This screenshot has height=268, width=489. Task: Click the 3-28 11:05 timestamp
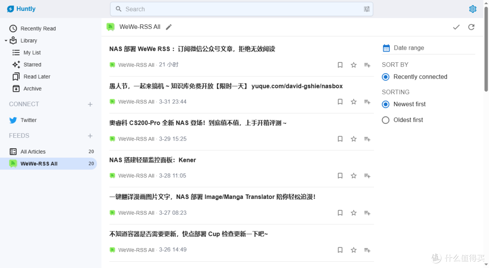tap(173, 175)
